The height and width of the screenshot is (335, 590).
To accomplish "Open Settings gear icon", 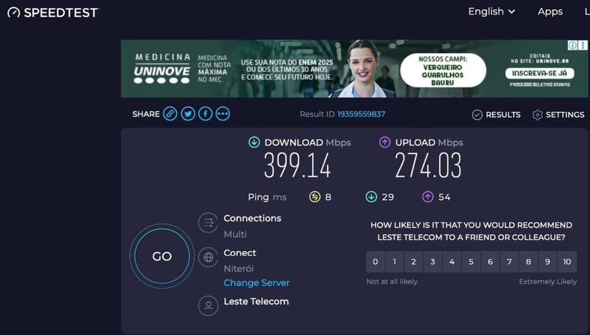I will click(x=537, y=115).
